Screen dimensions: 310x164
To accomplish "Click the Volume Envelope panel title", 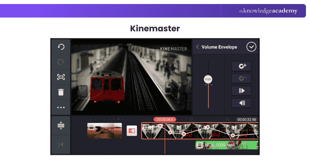I will 219,47.
